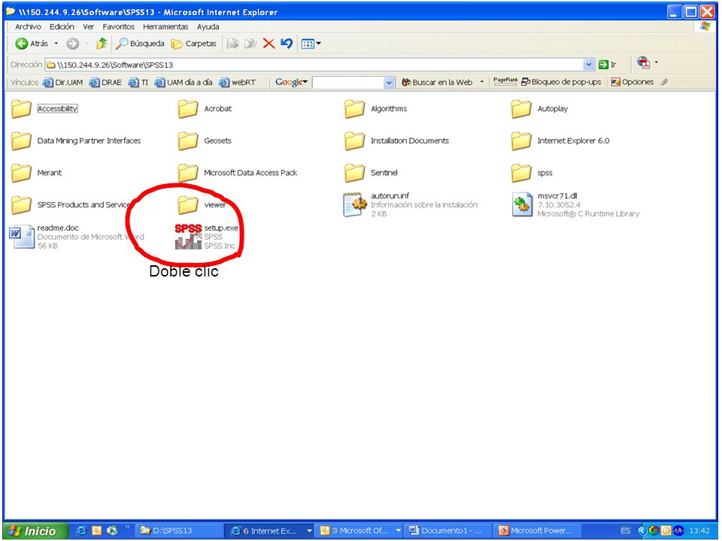Open the Views dropdown button
Viewport: 722px width, 541px height.
click(x=311, y=44)
